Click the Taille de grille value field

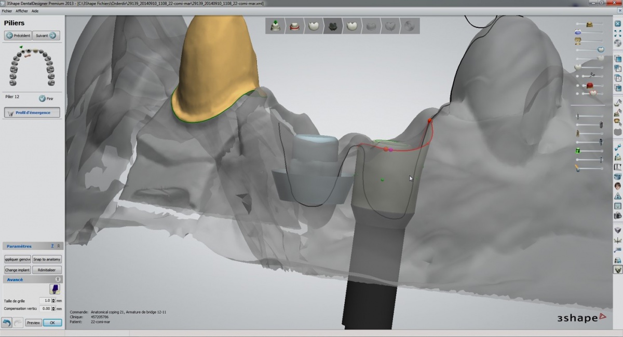tap(45, 301)
